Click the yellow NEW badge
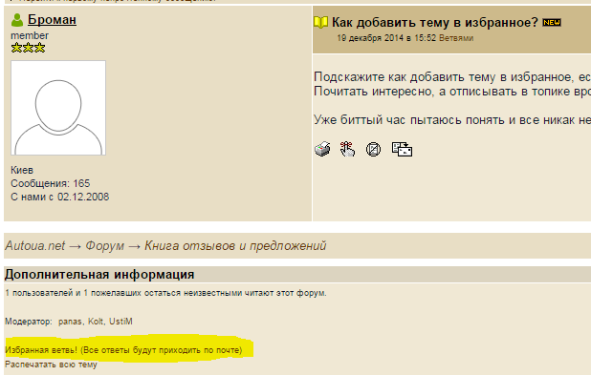 click(552, 23)
